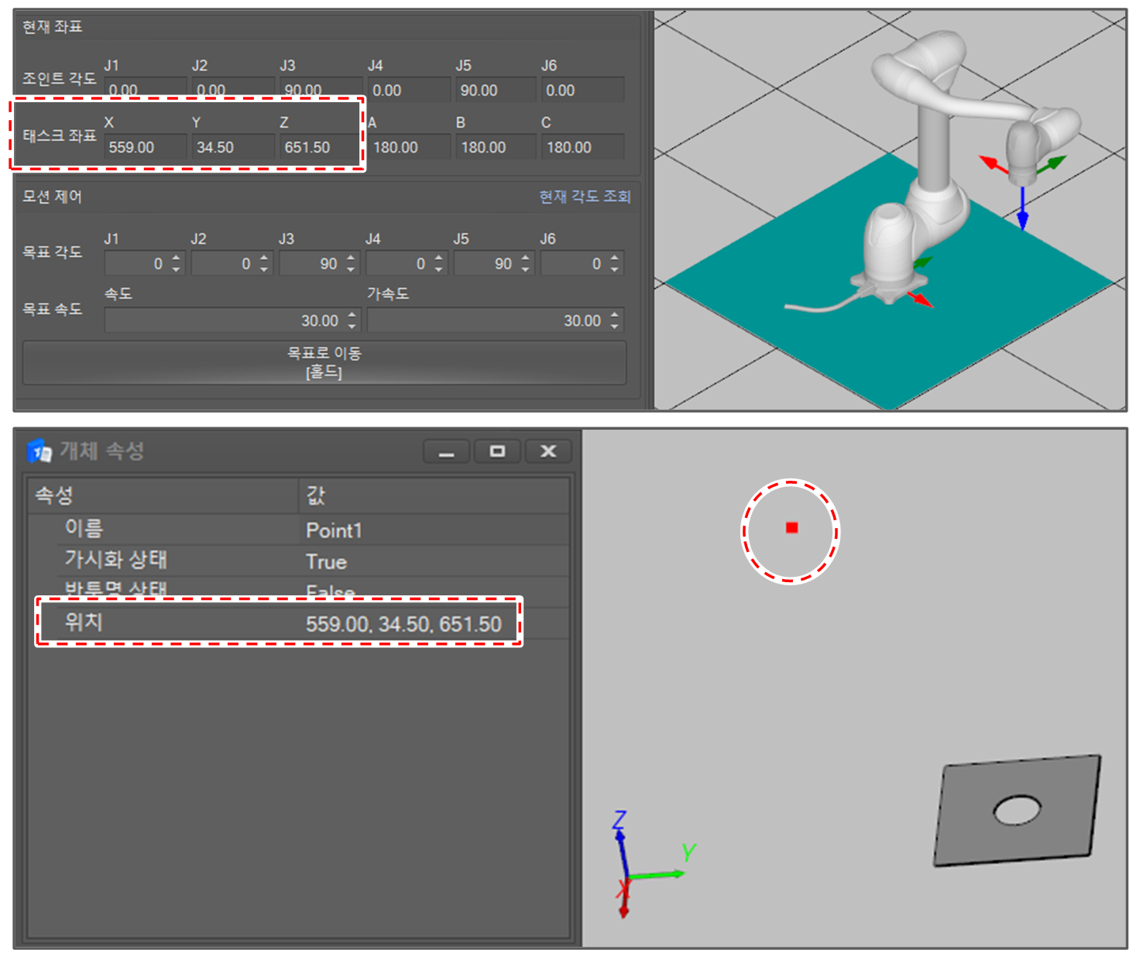
Task: Click the 가시화 상태 True value
Action: click(327, 561)
